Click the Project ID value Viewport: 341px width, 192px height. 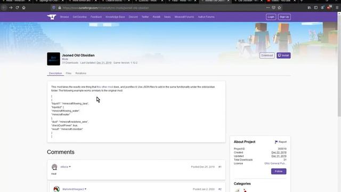pyautogui.click(x=282, y=149)
